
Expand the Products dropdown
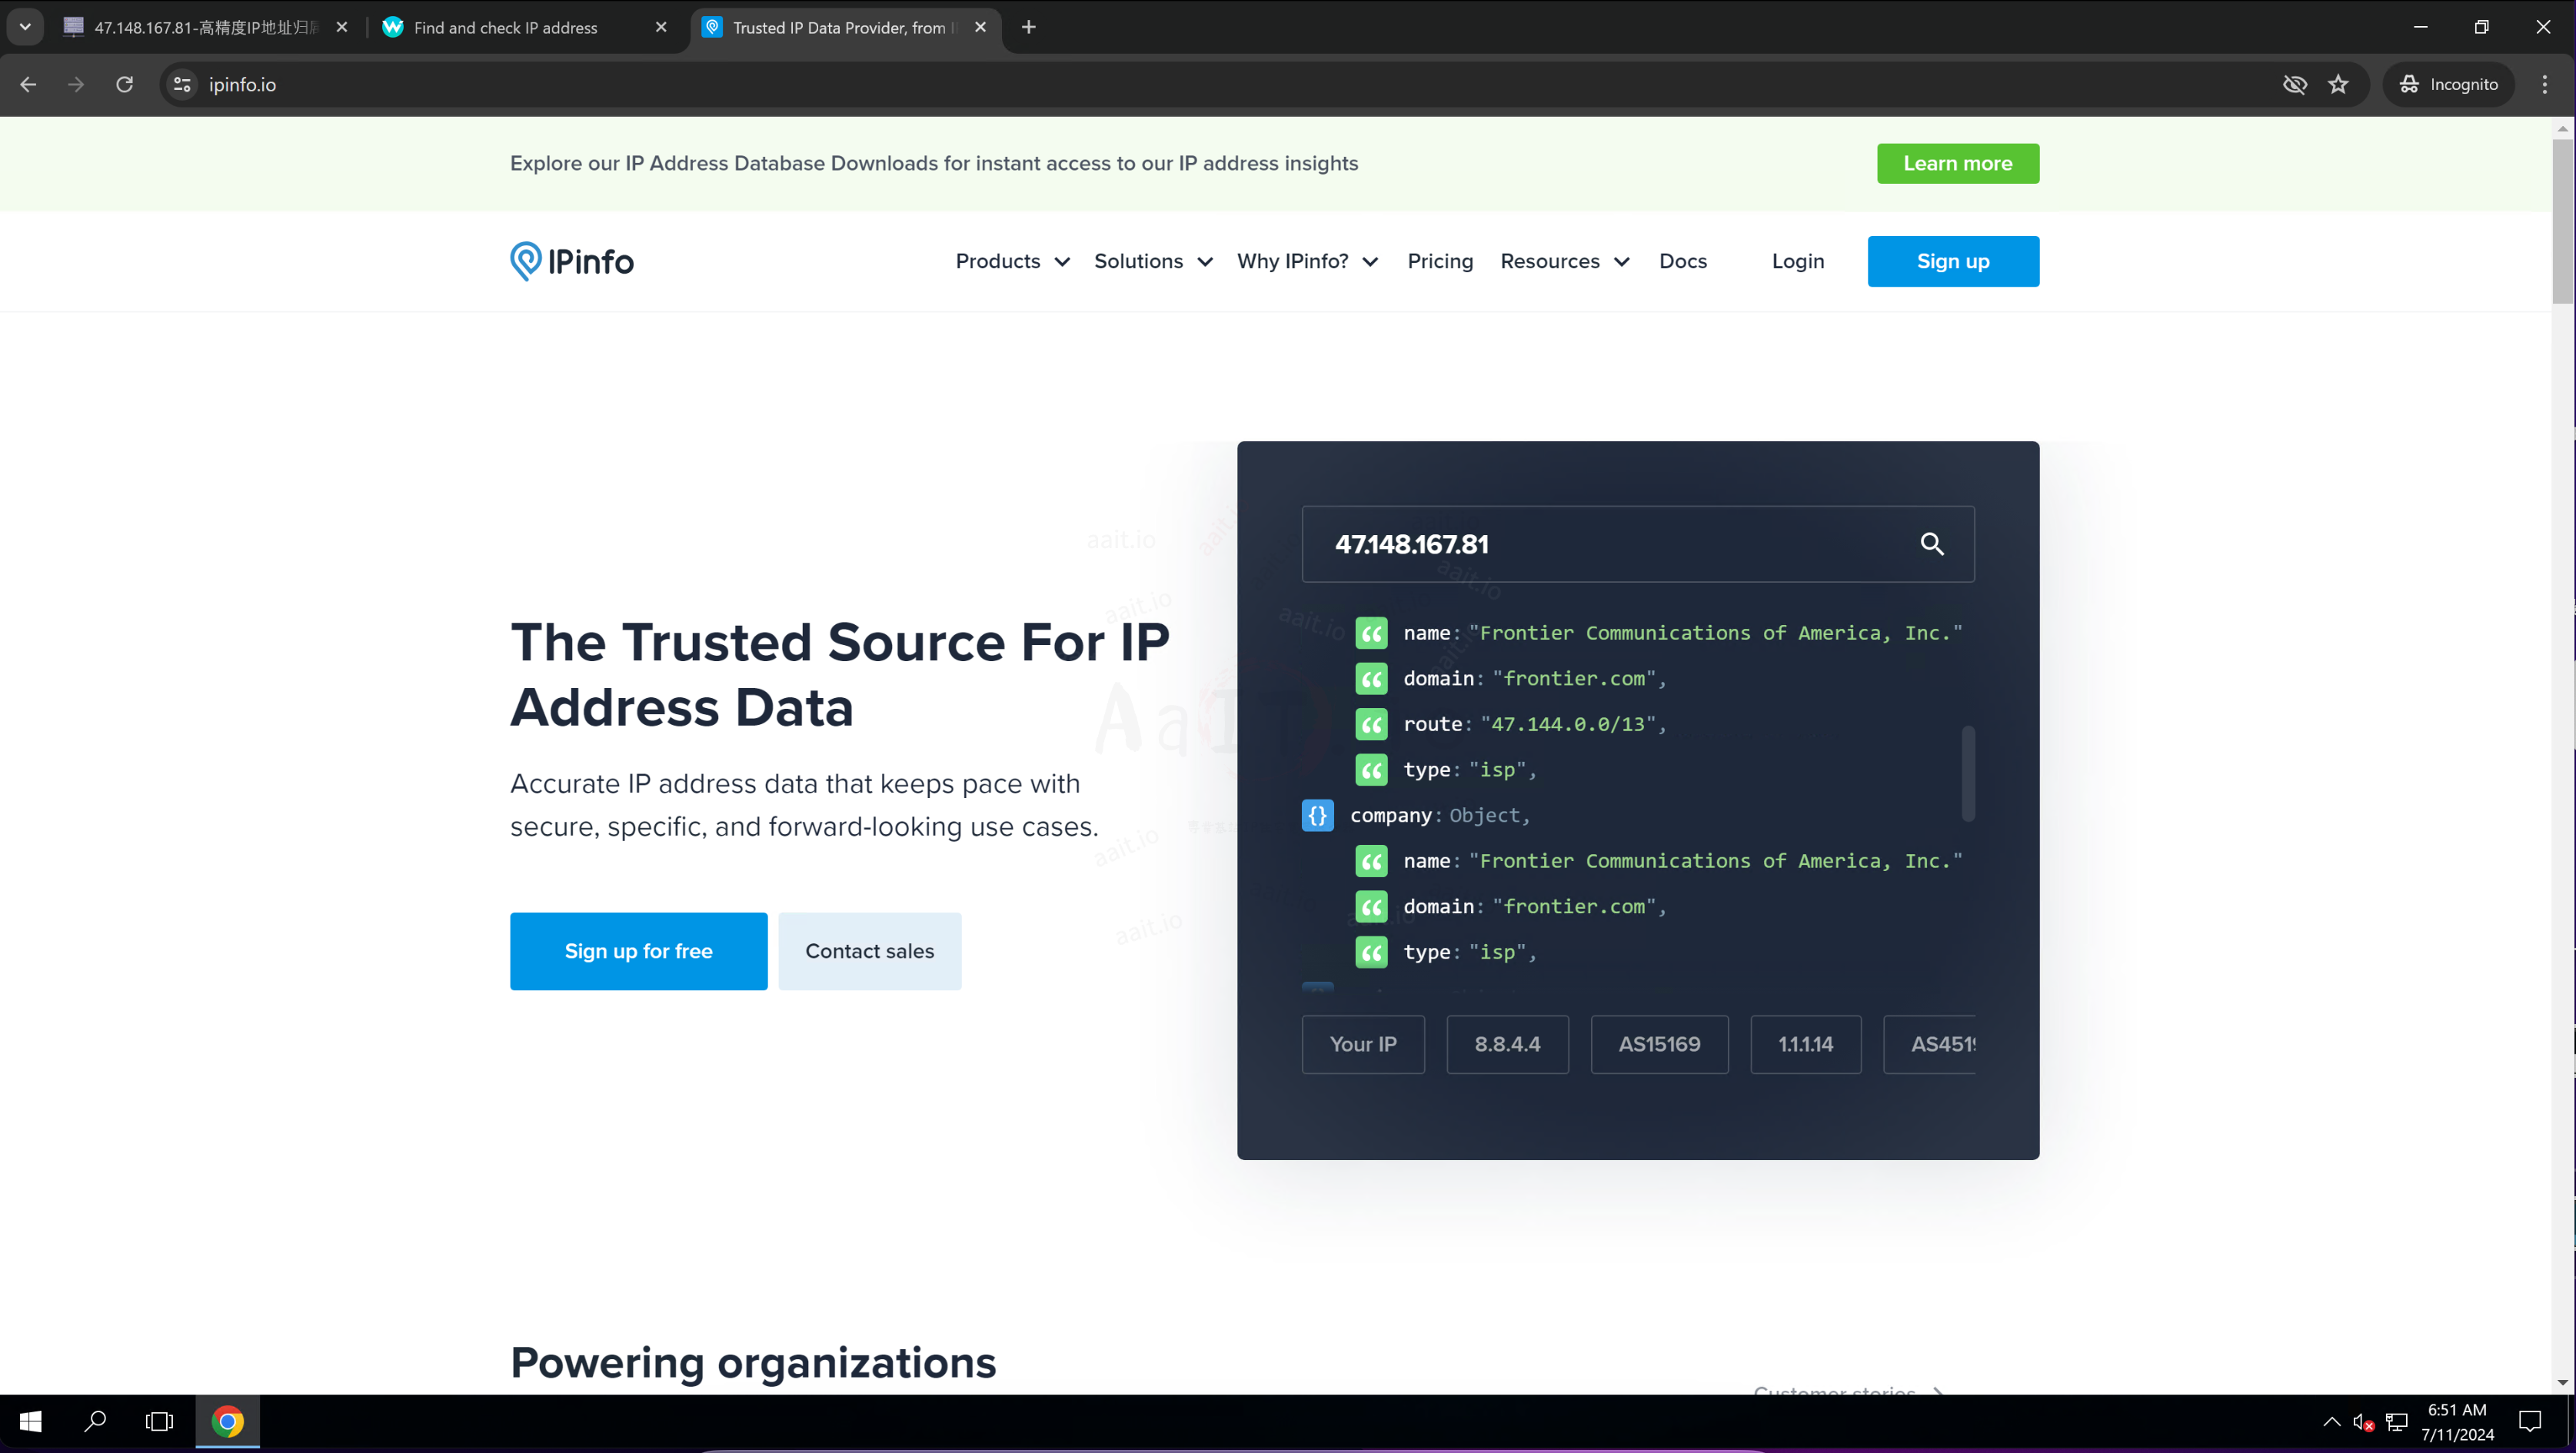click(x=1012, y=261)
